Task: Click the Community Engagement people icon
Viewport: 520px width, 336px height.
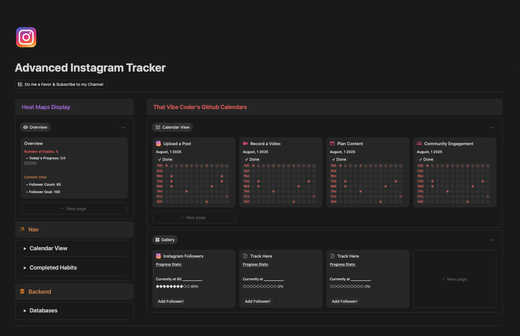Action: tap(419, 144)
